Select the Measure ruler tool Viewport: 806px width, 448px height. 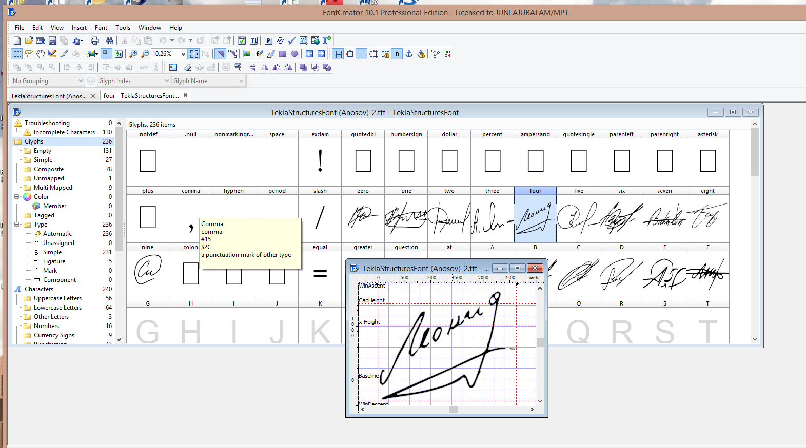tap(52, 54)
